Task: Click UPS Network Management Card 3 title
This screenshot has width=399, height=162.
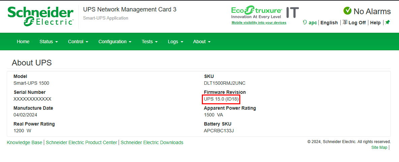Action: pos(130,9)
